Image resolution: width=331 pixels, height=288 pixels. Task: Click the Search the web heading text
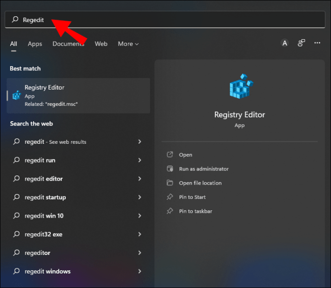pyautogui.click(x=32, y=124)
